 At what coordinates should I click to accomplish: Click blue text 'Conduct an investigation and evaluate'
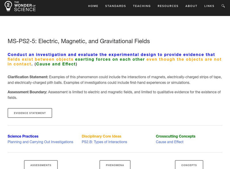[x=53, y=55]
